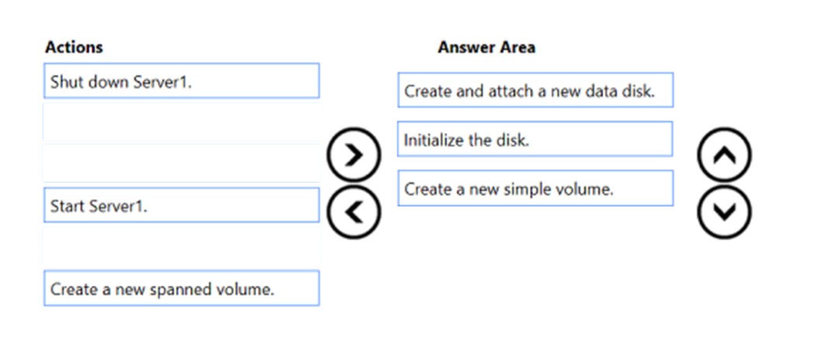The width and height of the screenshot is (826, 355).
Task: Select the 'Shut down Server1.' action
Action: [181, 81]
